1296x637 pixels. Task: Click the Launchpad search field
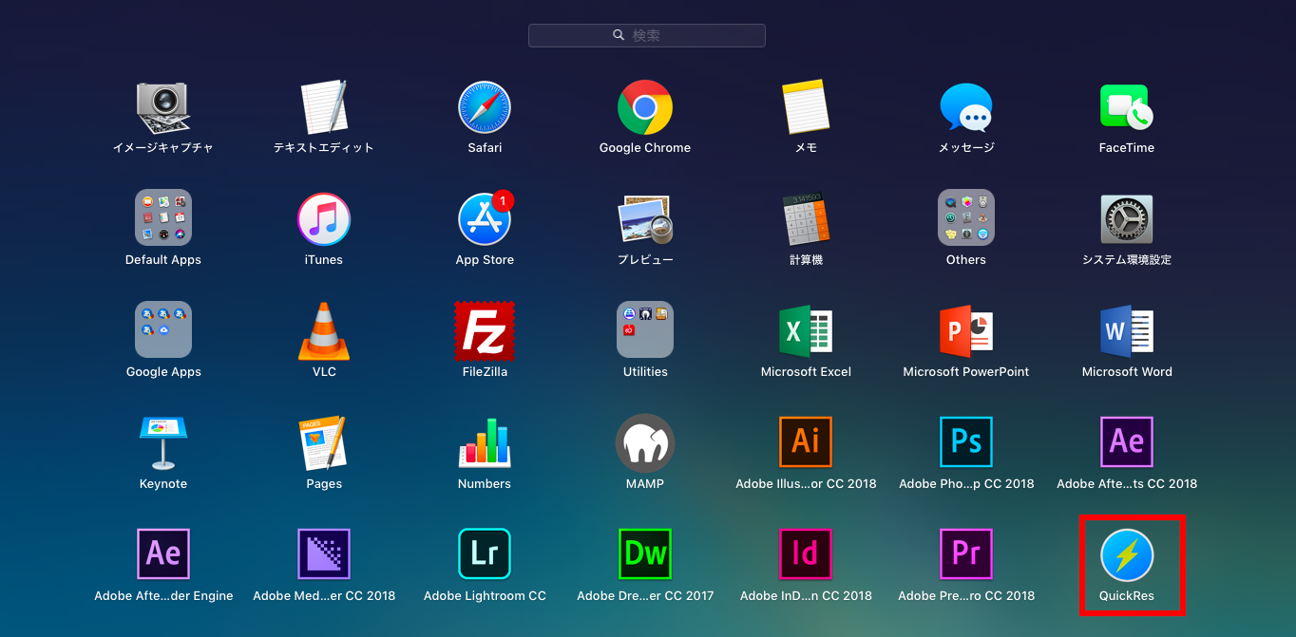(647, 35)
